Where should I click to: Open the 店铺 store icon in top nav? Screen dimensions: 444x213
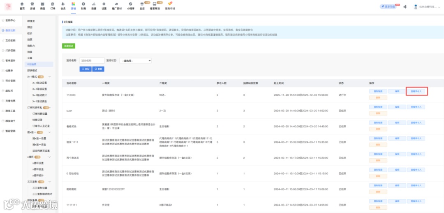pos(32,4)
